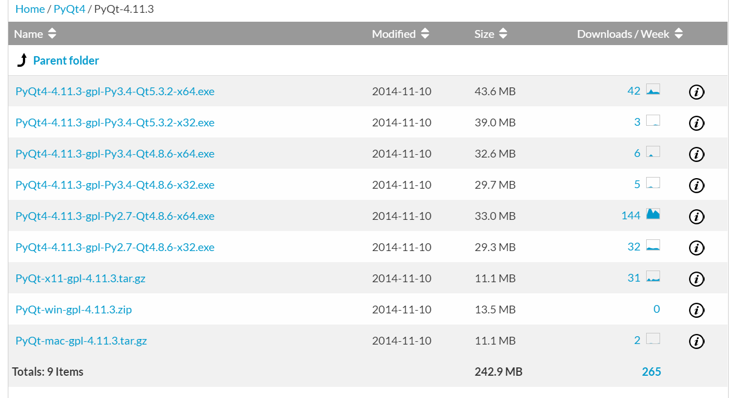Click the 39.0 MB size value

tap(495, 122)
